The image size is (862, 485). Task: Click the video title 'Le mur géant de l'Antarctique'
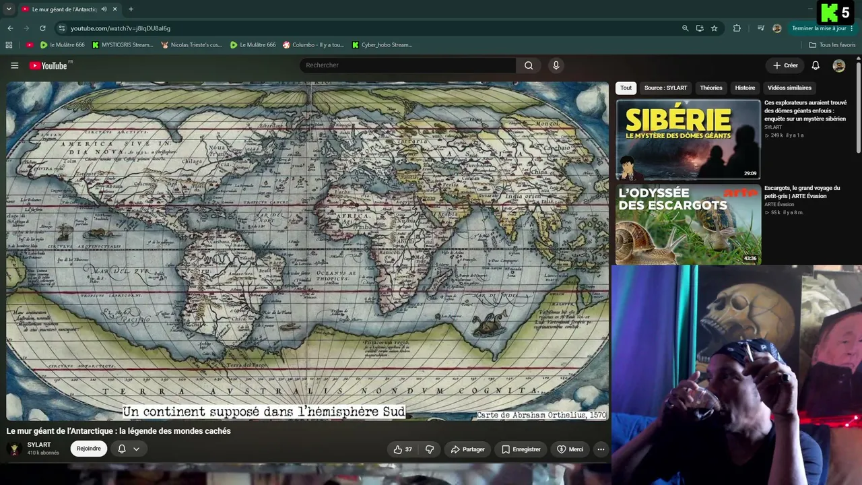pyautogui.click(x=119, y=431)
